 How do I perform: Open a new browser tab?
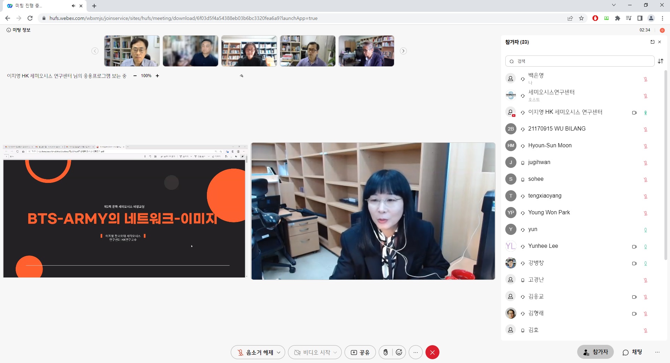94,6
